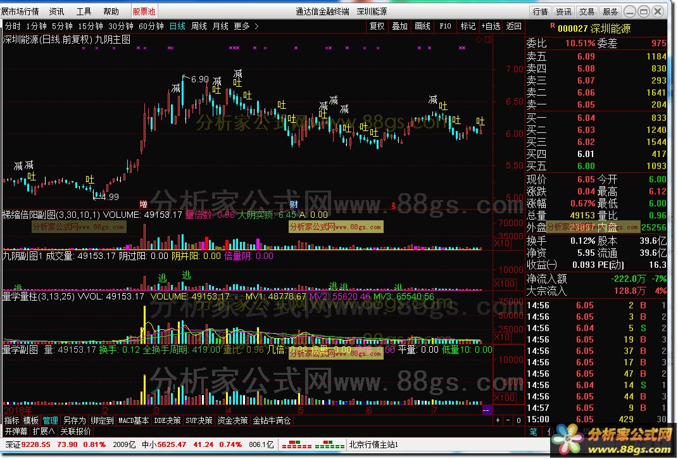Click the 复权 toolbar button
678x459 pixels.
[x=377, y=27]
